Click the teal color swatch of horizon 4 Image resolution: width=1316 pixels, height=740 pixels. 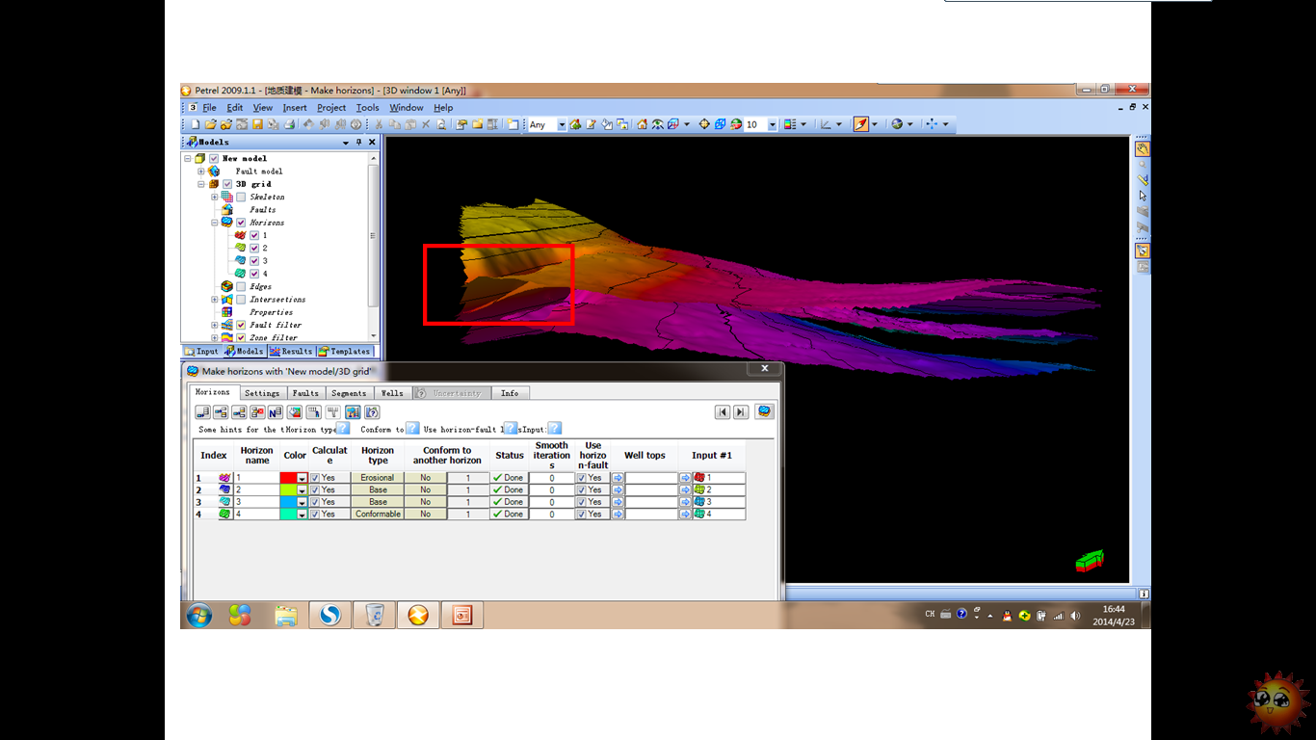point(288,515)
